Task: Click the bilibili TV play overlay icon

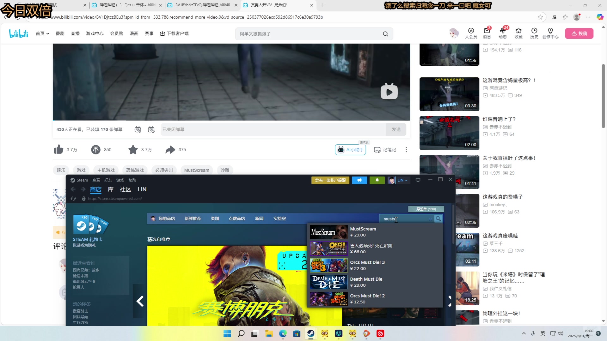Action: (389, 92)
